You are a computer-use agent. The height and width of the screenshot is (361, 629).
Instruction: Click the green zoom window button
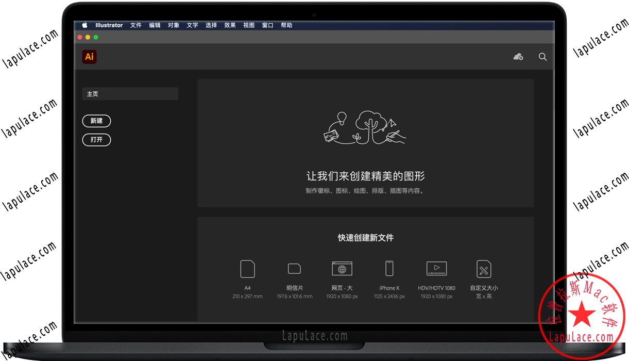coord(96,37)
